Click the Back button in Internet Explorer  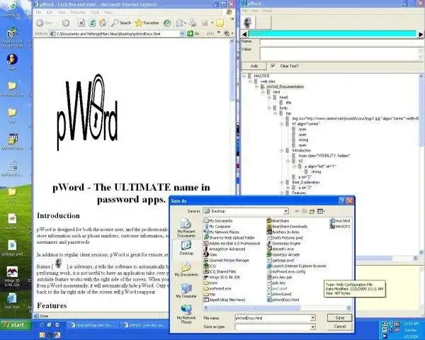tap(45, 23)
